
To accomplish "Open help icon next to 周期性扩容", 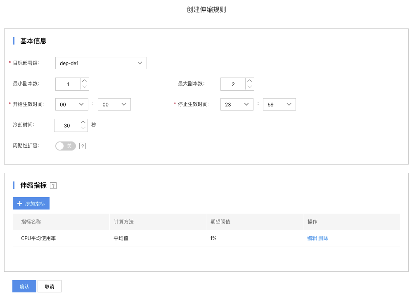I will pyautogui.click(x=83, y=146).
